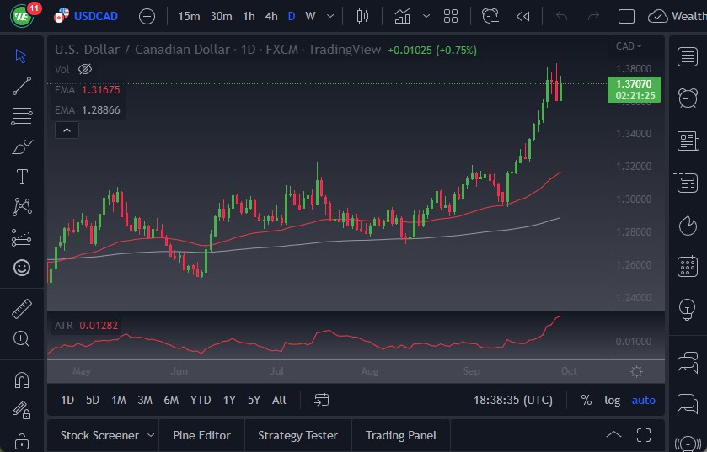This screenshot has height=452, width=707.
Task: Open the emoji icons tool
Action: click(22, 268)
